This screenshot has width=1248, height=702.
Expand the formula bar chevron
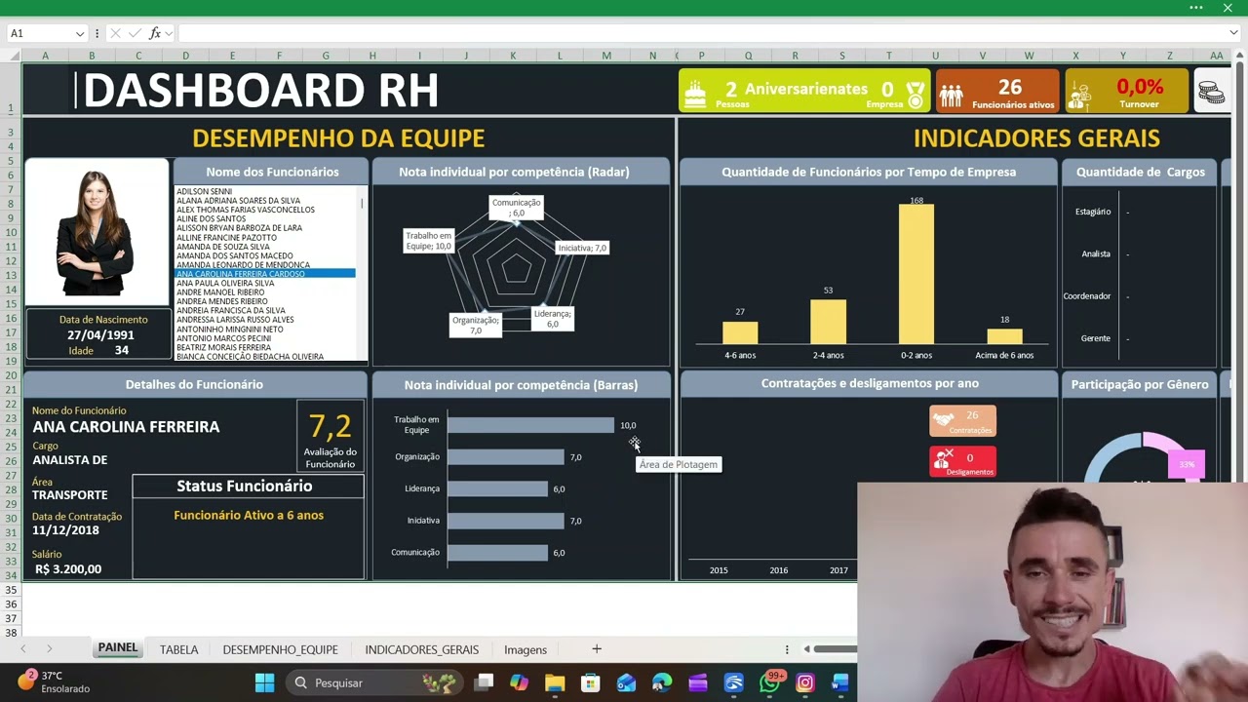pyautogui.click(x=1233, y=33)
